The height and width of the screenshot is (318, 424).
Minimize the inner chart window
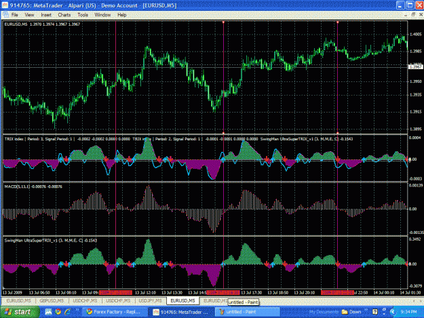click(405, 15)
